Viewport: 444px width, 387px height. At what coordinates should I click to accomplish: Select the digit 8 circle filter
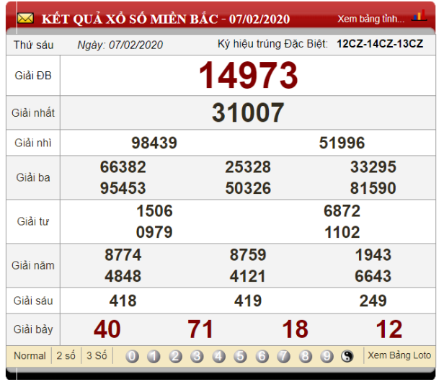(305, 356)
